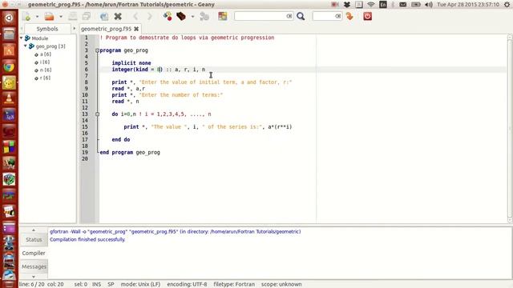Click the Compile toolbar icon

click(168, 16)
